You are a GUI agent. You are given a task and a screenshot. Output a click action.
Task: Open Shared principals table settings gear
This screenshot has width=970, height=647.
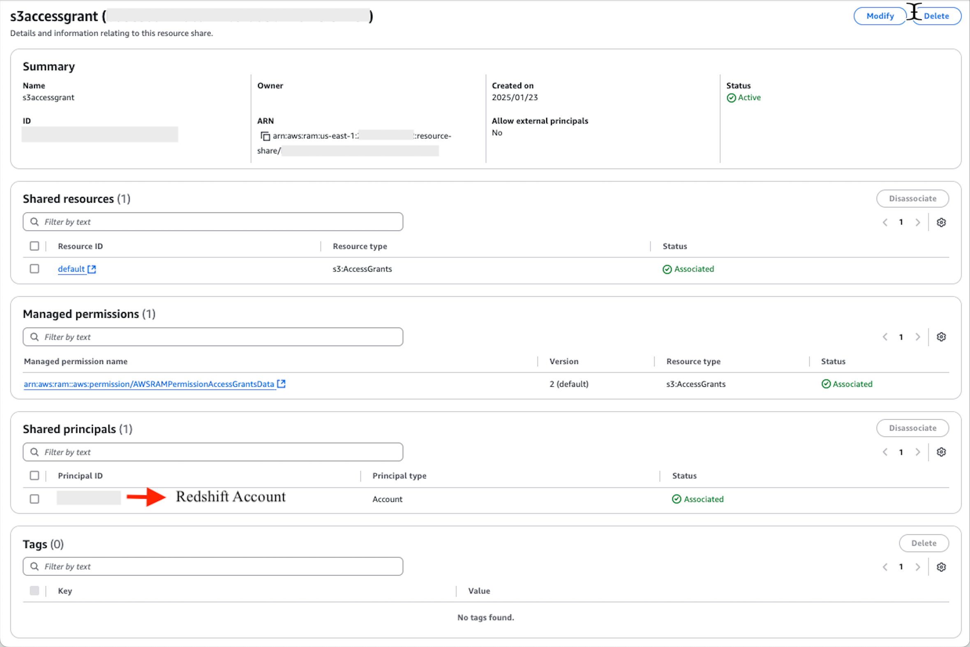click(x=941, y=452)
